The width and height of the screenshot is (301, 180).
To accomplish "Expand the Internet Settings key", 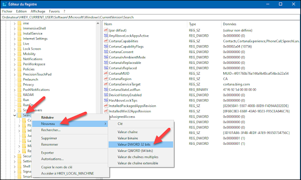I will 15,39.
